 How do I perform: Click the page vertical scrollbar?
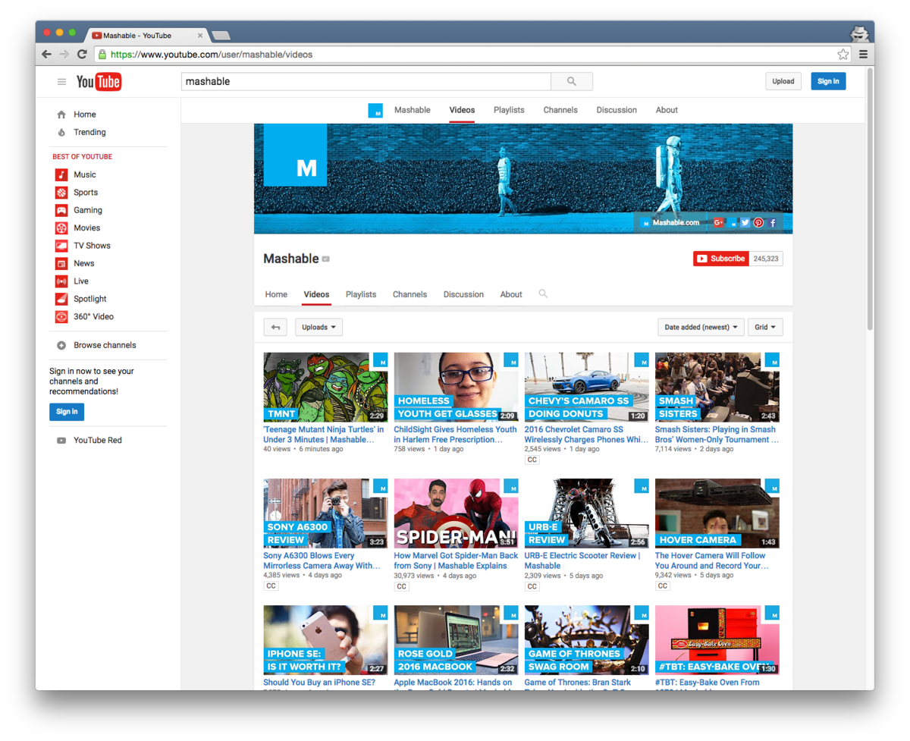[x=870, y=199]
